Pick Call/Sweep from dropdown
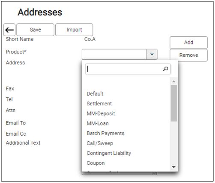Image resolution: width=215 pixels, height=183 pixels. 100,143
